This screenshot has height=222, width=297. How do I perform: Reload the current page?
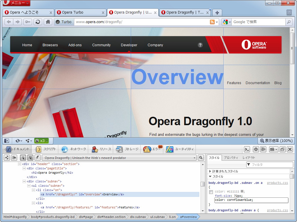tap(38, 22)
